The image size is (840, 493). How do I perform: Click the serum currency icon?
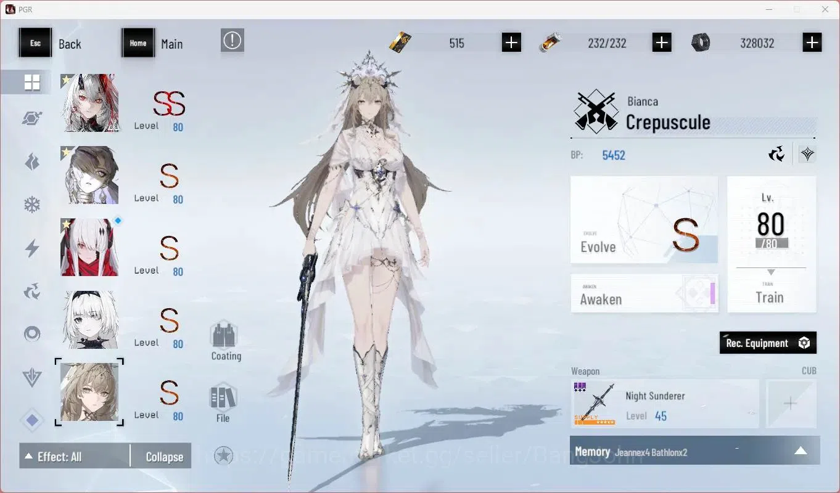coord(550,43)
